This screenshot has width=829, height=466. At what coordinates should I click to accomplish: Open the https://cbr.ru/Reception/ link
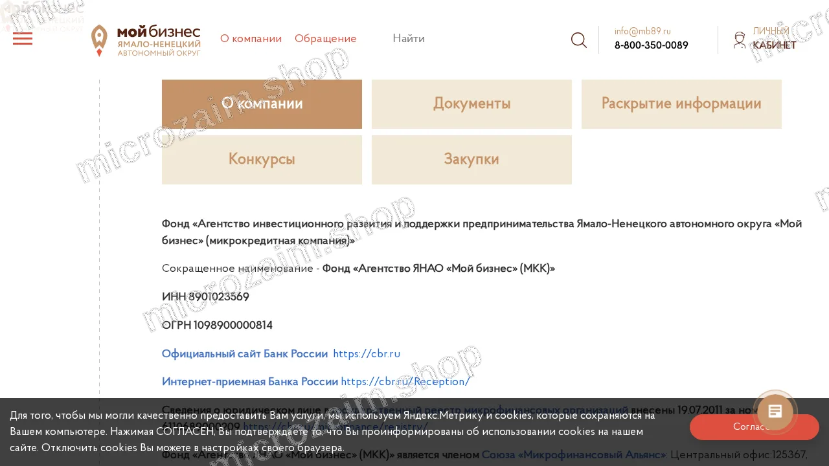405,382
